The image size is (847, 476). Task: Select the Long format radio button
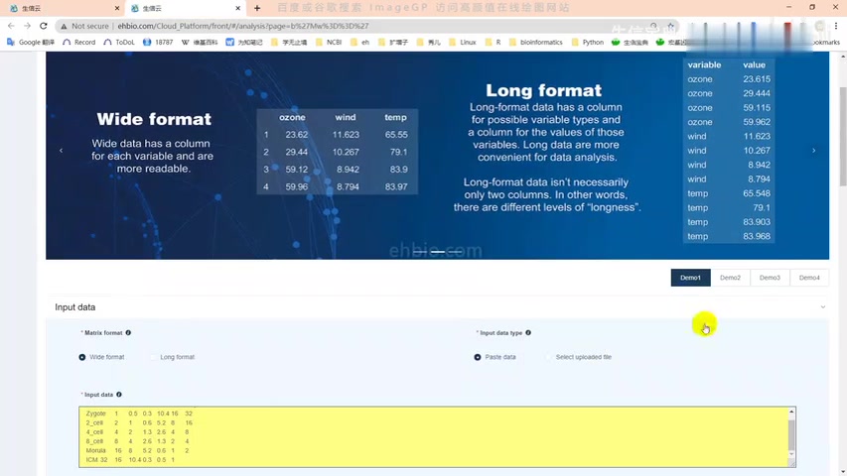point(154,357)
